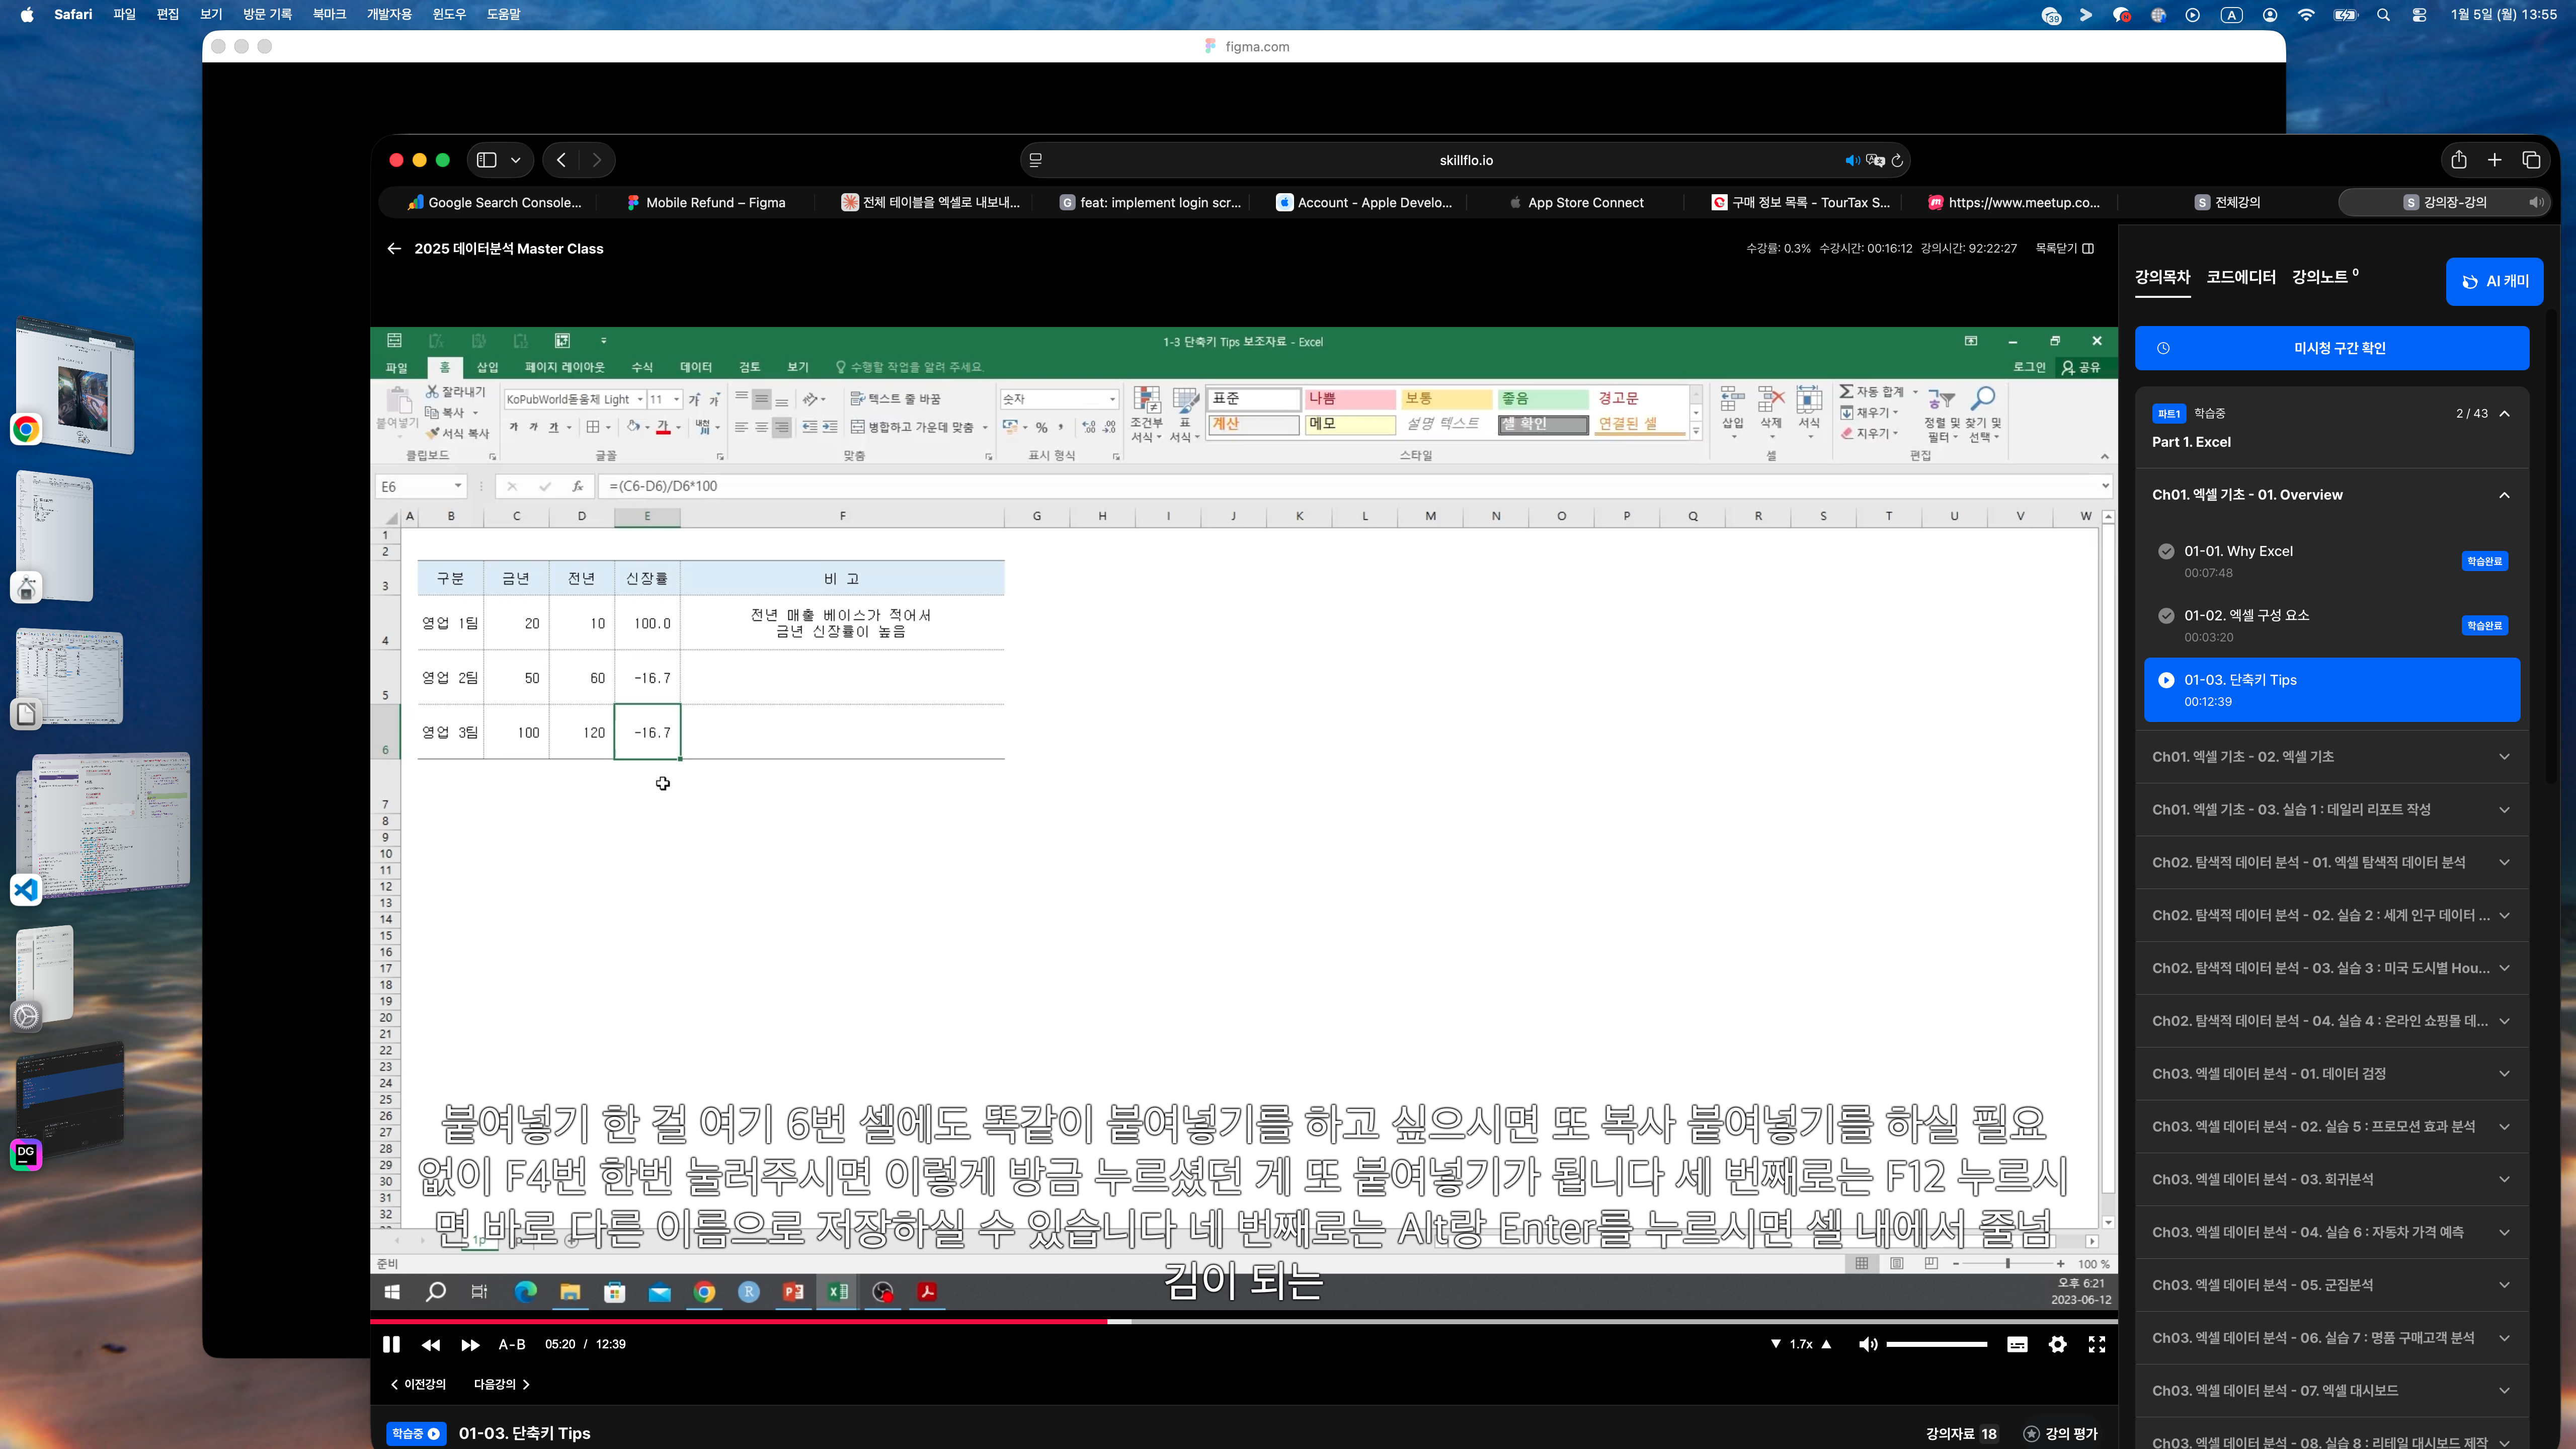
Task: Mute the video with the player's speaker icon
Action: click(x=1867, y=1345)
